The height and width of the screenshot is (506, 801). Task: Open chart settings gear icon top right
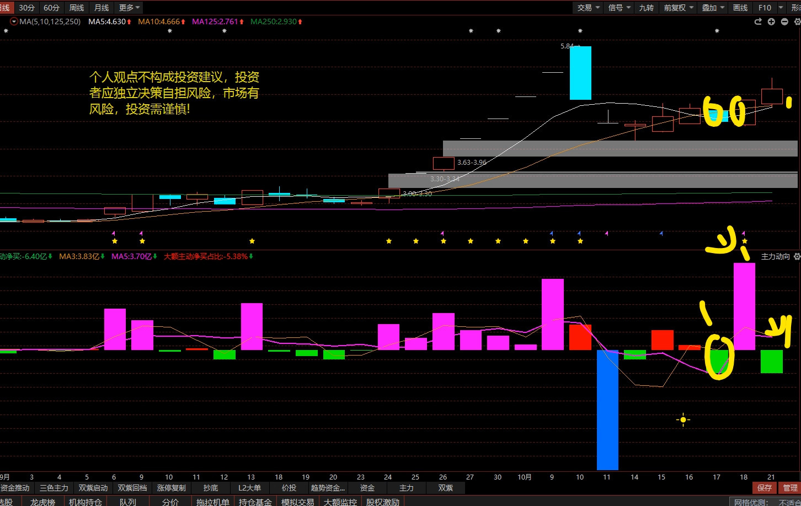797,21
